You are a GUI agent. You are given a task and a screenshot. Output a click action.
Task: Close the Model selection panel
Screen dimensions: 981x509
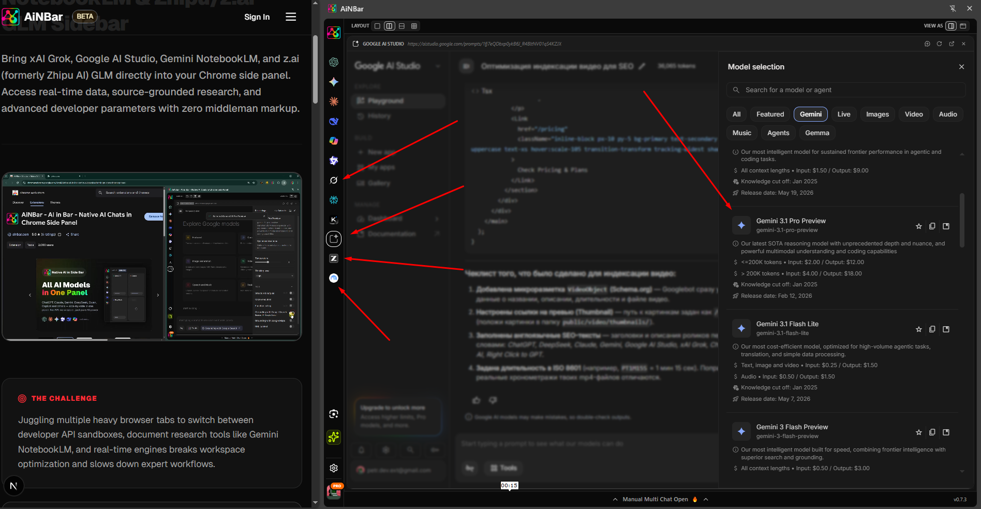pos(961,67)
